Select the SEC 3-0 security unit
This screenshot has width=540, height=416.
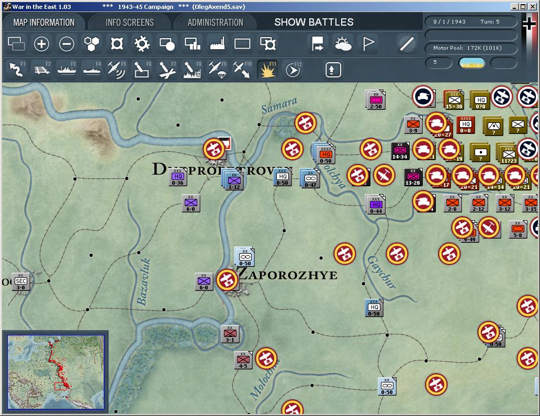pyautogui.click(x=20, y=282)
